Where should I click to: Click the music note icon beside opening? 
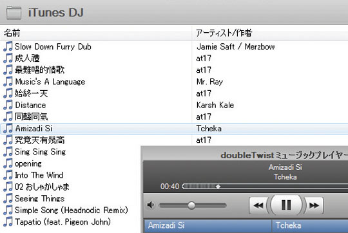[8, 163]
